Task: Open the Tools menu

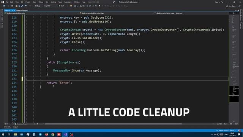Action: pyautogui.click(x=60, y=2)
